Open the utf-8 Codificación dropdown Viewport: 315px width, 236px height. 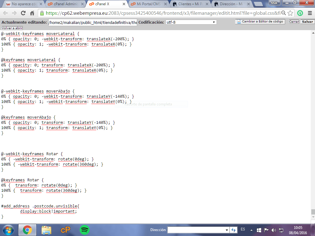pos(191,22)
